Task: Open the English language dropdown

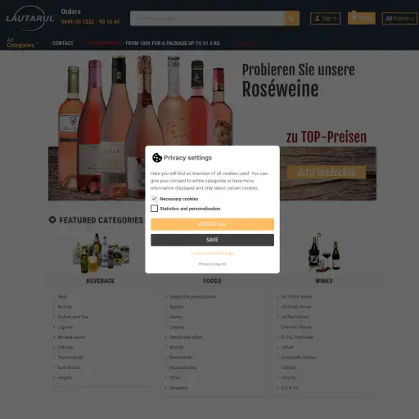Action: (399, 18)
